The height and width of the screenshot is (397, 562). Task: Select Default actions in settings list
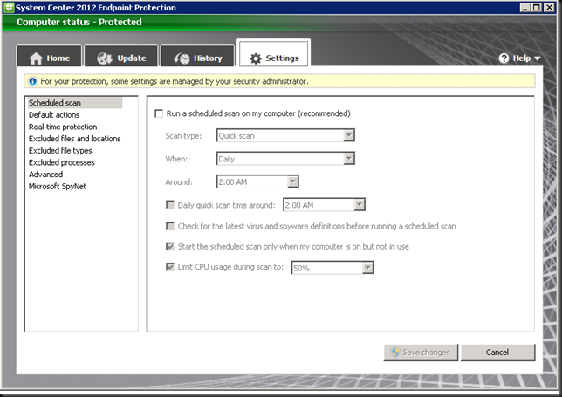tap(54, 115)
